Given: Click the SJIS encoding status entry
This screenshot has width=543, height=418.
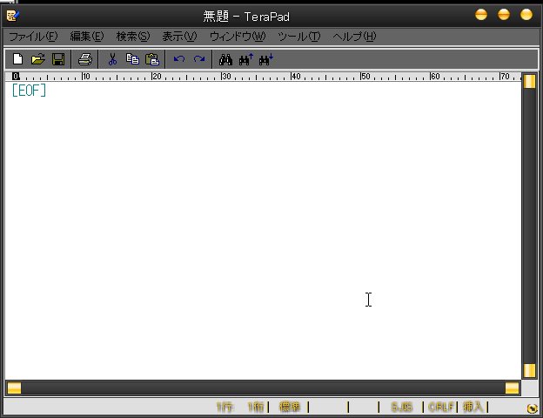Looking at the screenshot, I should [x=401, y=407].
